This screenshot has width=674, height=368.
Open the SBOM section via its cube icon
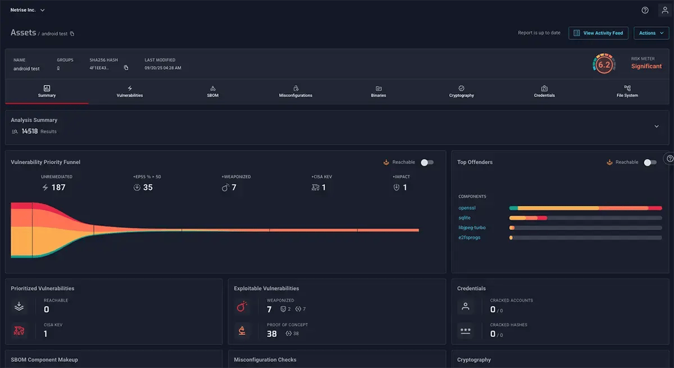click(212, 89)
